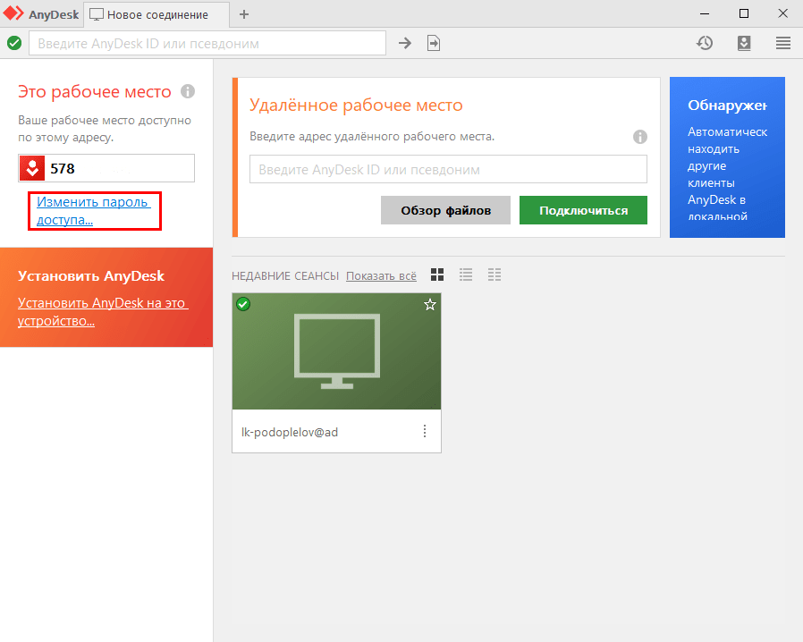Screen dimensions: 803x642
Task: Click the green connection status checkmark icon
Action: click(x=14, y=43)
